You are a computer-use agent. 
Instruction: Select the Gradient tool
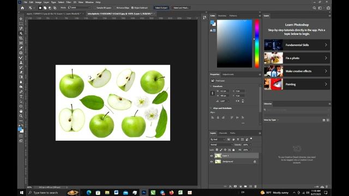point(21,77)
